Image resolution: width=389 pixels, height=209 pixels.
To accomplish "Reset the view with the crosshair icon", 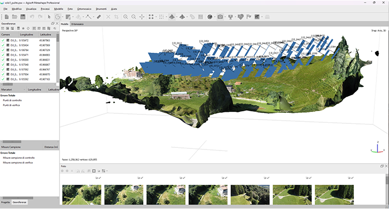I will click(x=142, y=17).
